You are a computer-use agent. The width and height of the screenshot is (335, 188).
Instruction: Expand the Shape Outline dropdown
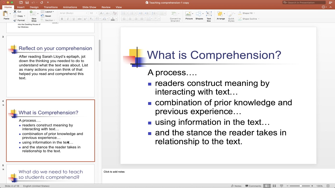(x=259, y=19)
